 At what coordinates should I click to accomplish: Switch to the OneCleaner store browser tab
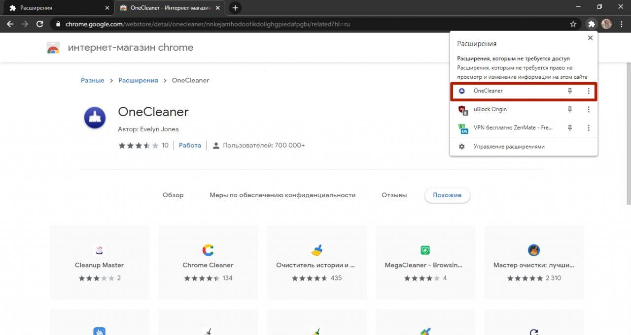170,8
